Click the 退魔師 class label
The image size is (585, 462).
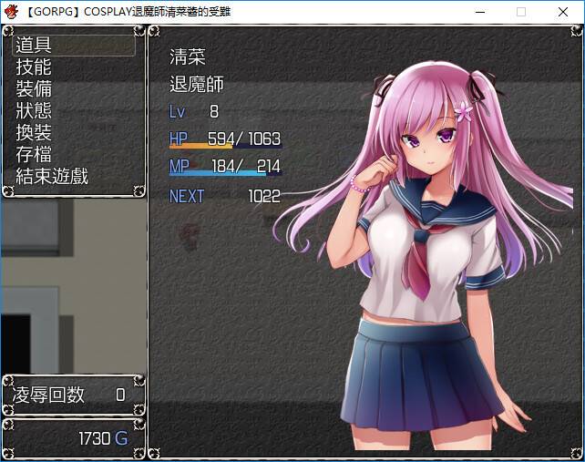point(197,85)
